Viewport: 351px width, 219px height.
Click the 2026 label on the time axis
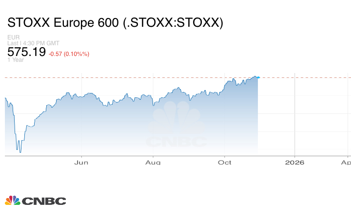(x=294, y=162)
